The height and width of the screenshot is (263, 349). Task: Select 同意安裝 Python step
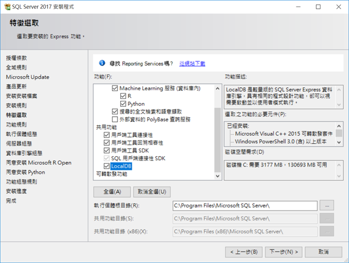click(26, 172)
